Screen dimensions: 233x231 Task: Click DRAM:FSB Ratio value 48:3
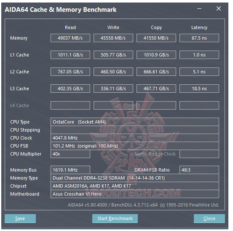[199, 170]
